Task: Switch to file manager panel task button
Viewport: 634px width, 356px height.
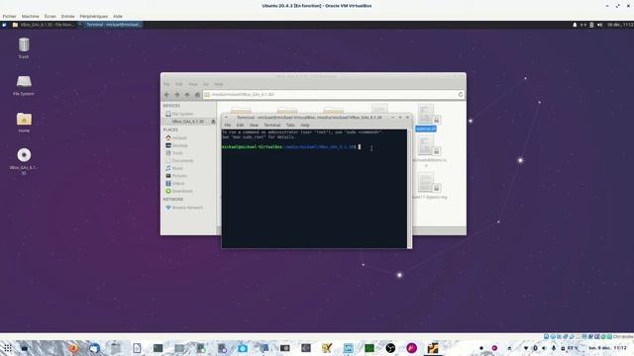Action: [44, 25]
